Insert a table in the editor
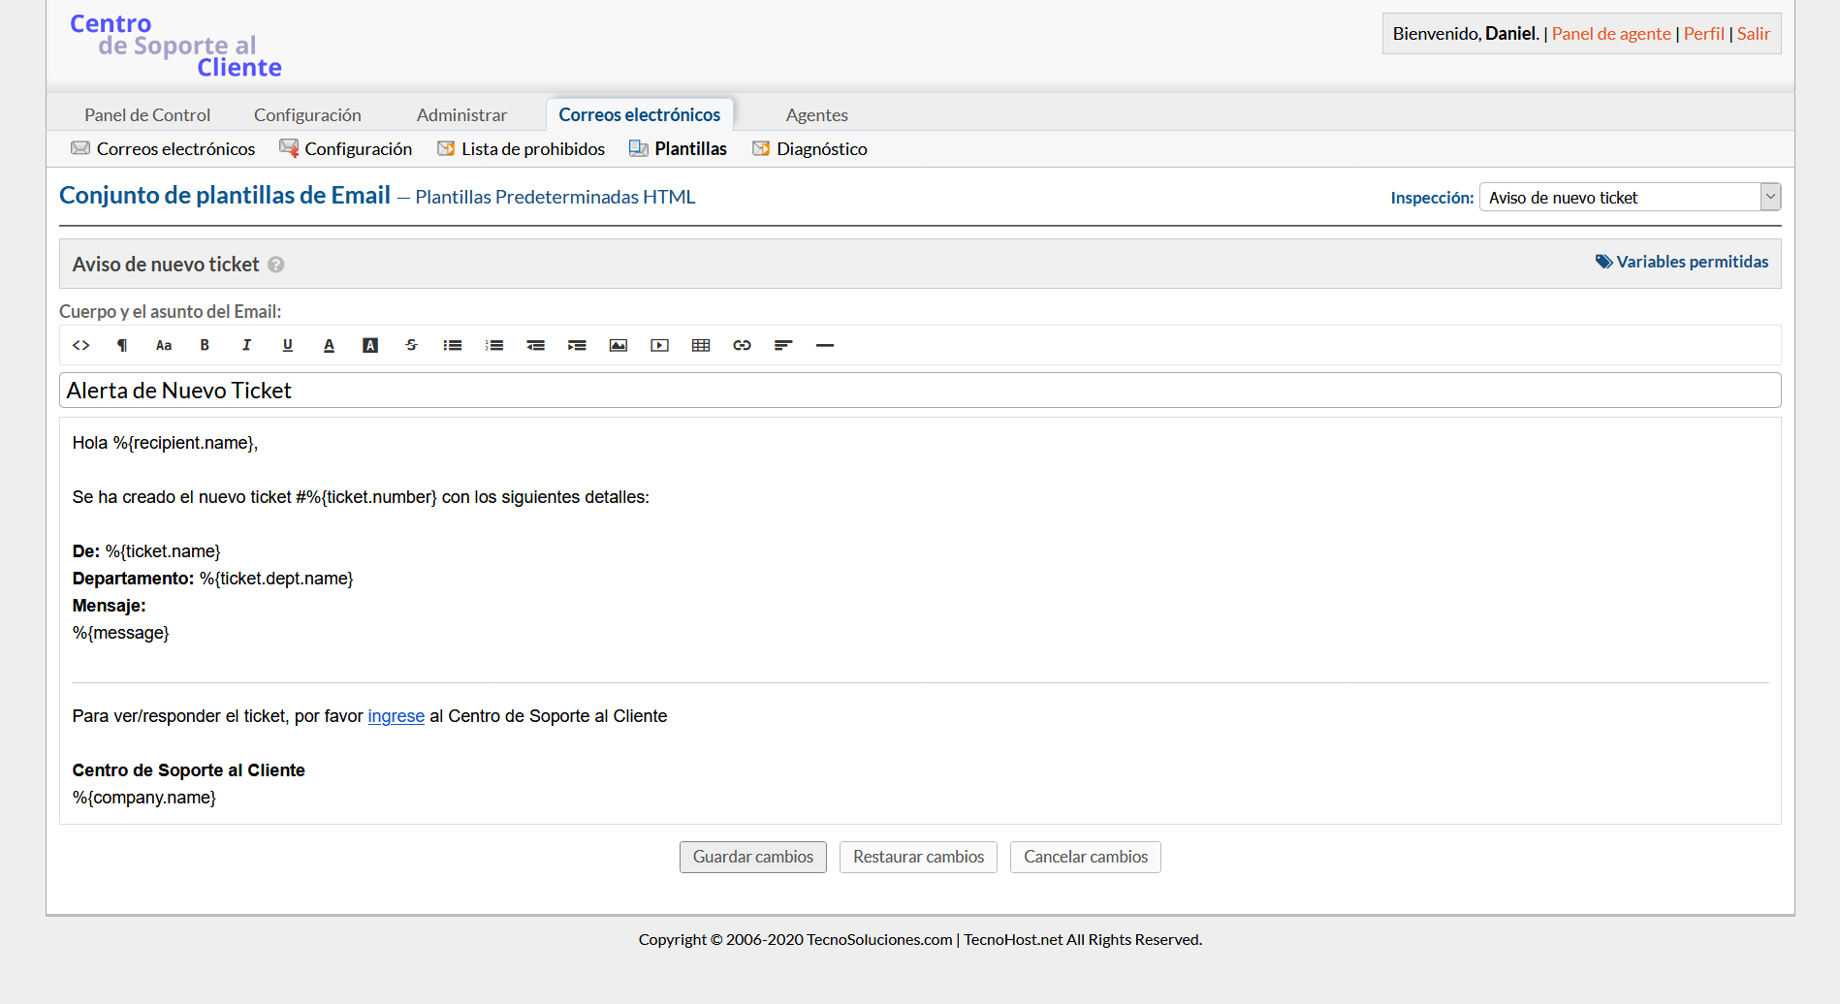 coord(701,345)
